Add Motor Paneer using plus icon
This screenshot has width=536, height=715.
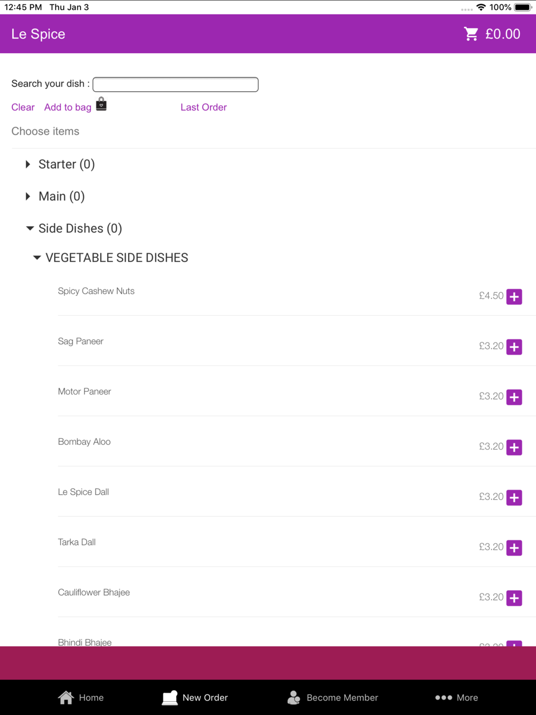click(514, 397)
